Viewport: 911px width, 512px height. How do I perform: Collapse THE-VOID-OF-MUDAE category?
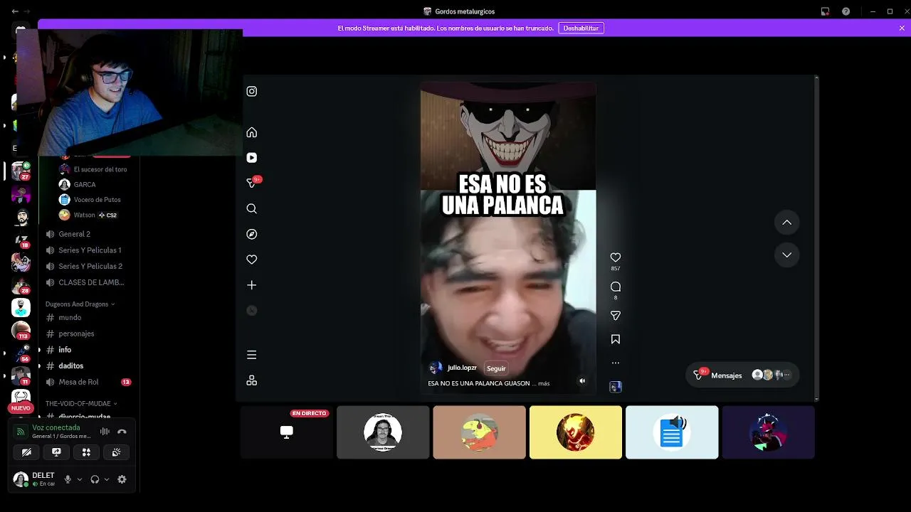[x=81, y=403]
